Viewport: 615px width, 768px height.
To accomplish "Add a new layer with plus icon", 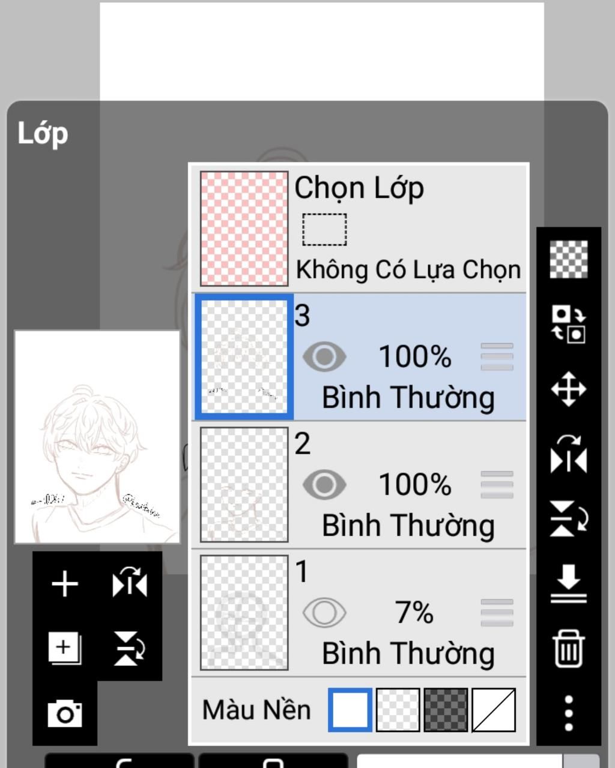I will [x=65, y=584].
